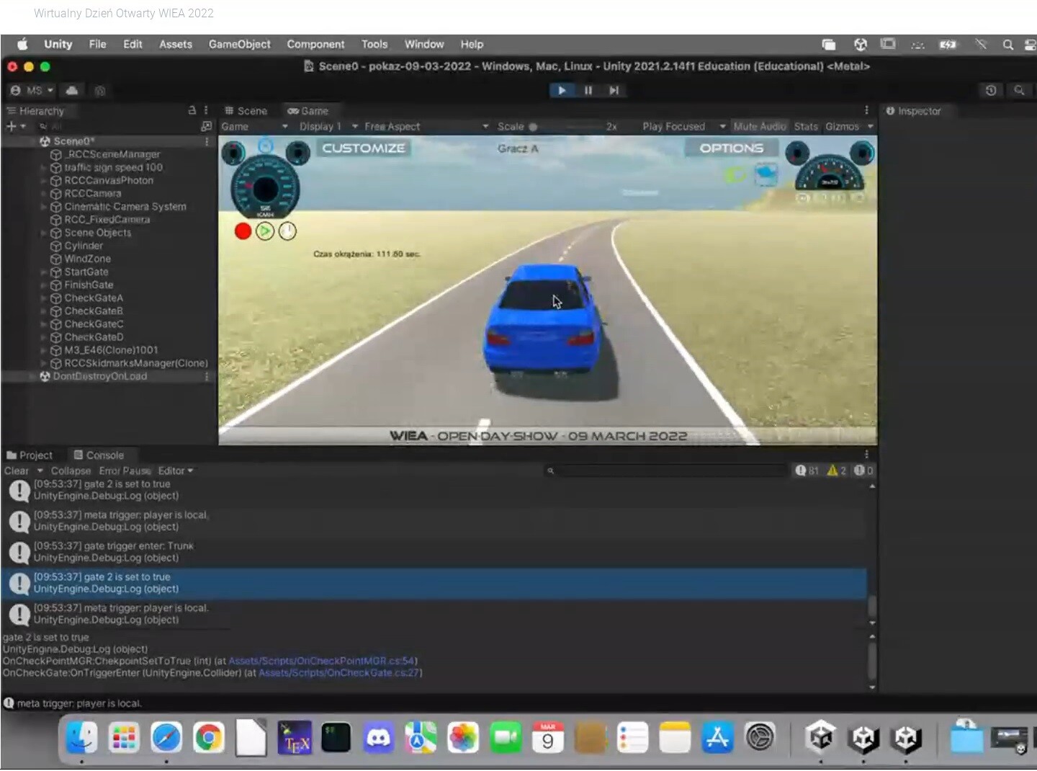Toggle Mute Audio in Game view
This screenshot has height=771, width=1037.
point(759,126)
